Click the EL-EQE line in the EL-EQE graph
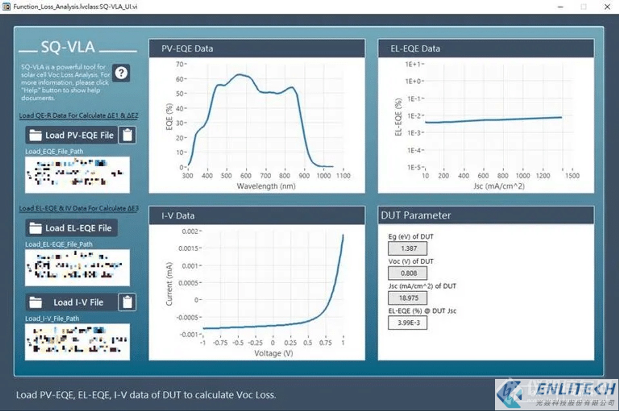619x411 pixels. (493, 120)
